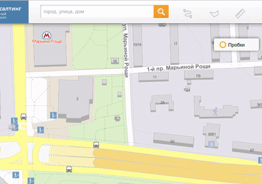Click the ул. Марьиной Рощи street label
The width and height of the screenshot is (262, 184).
[126, 50]
